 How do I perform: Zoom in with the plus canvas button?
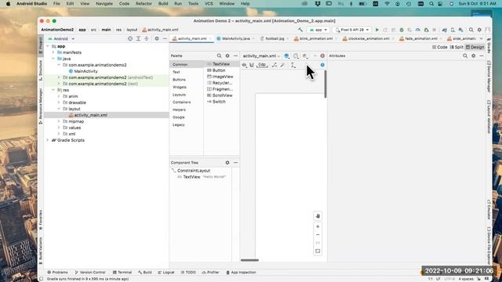click(x=318, y=226)
